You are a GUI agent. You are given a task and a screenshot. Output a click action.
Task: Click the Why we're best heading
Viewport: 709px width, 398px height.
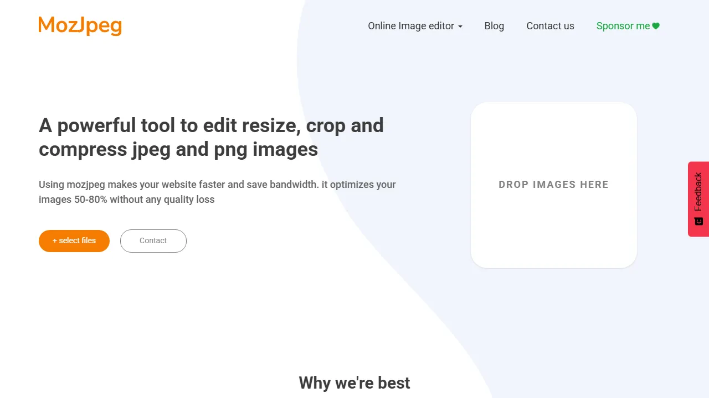(x=354, y=383)
